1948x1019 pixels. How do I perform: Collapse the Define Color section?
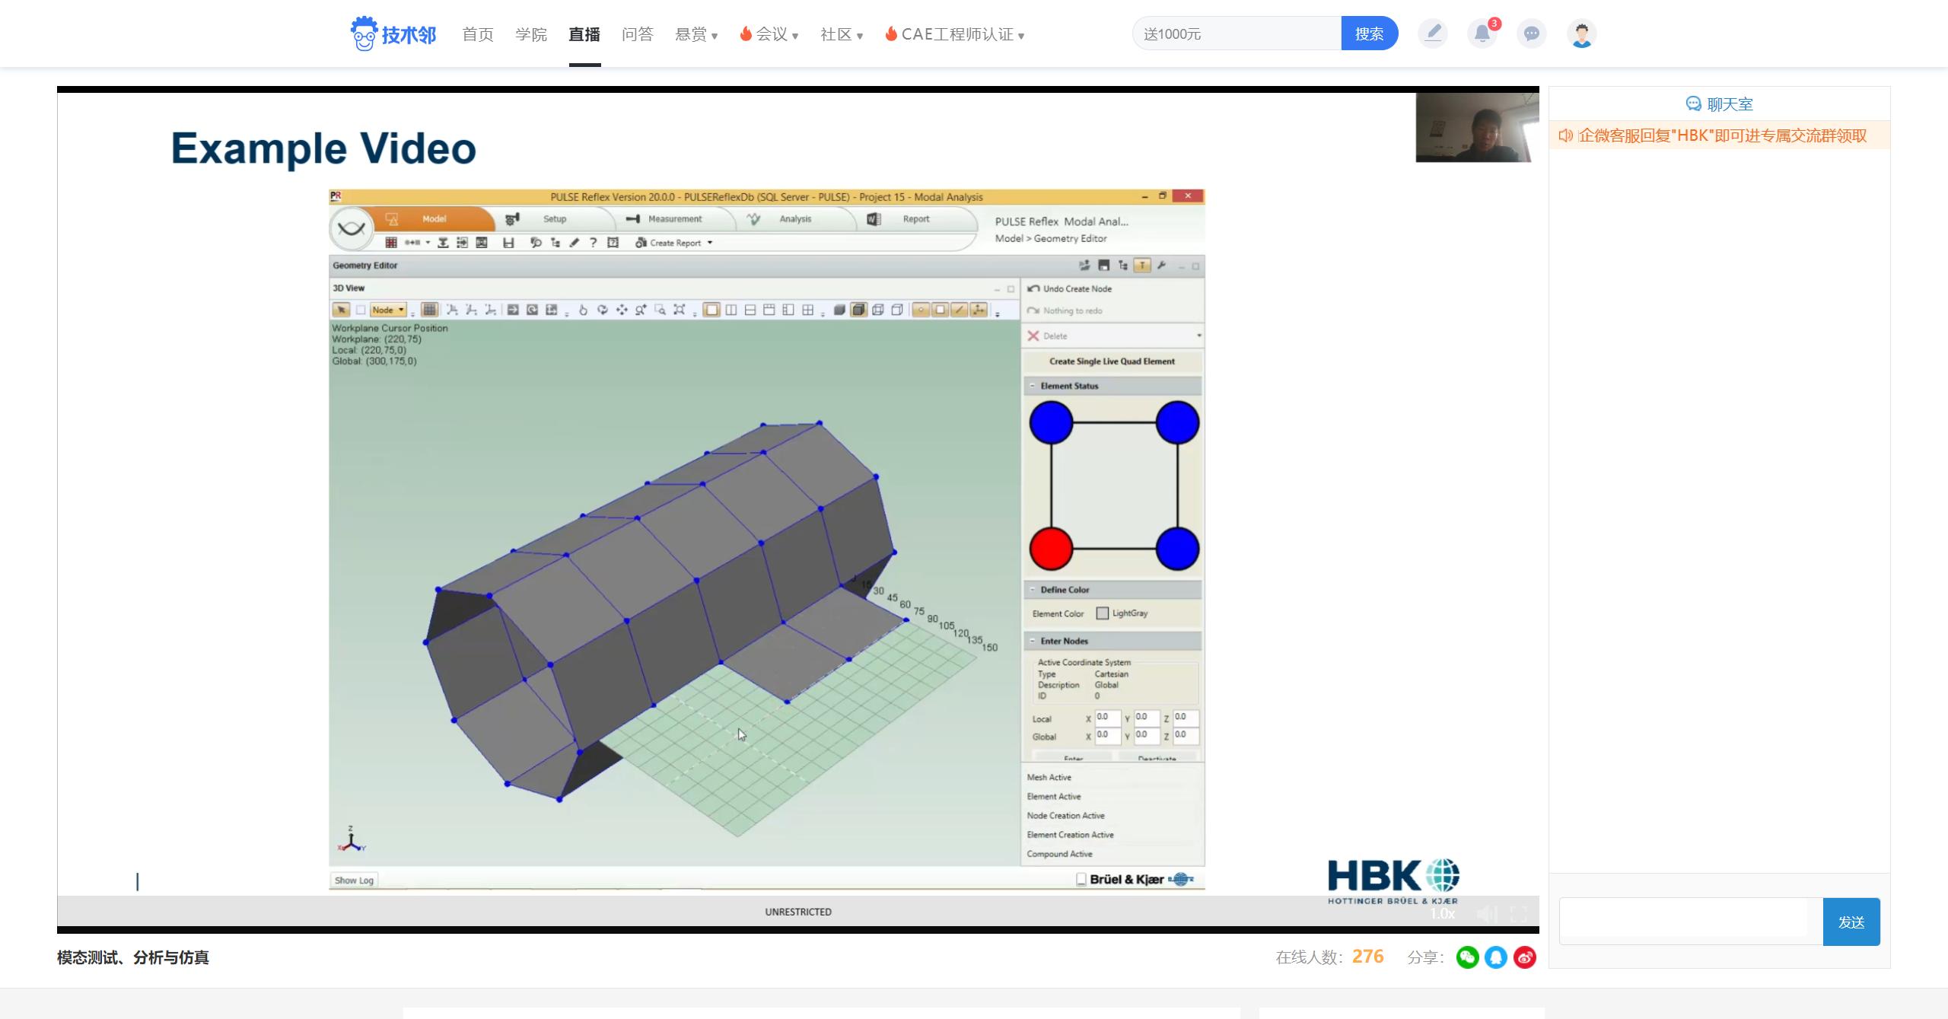point(1033,590)
